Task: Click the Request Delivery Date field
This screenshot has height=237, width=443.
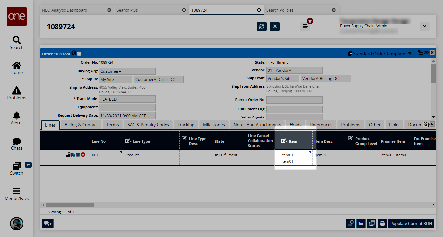Action: tap(127, 116)
